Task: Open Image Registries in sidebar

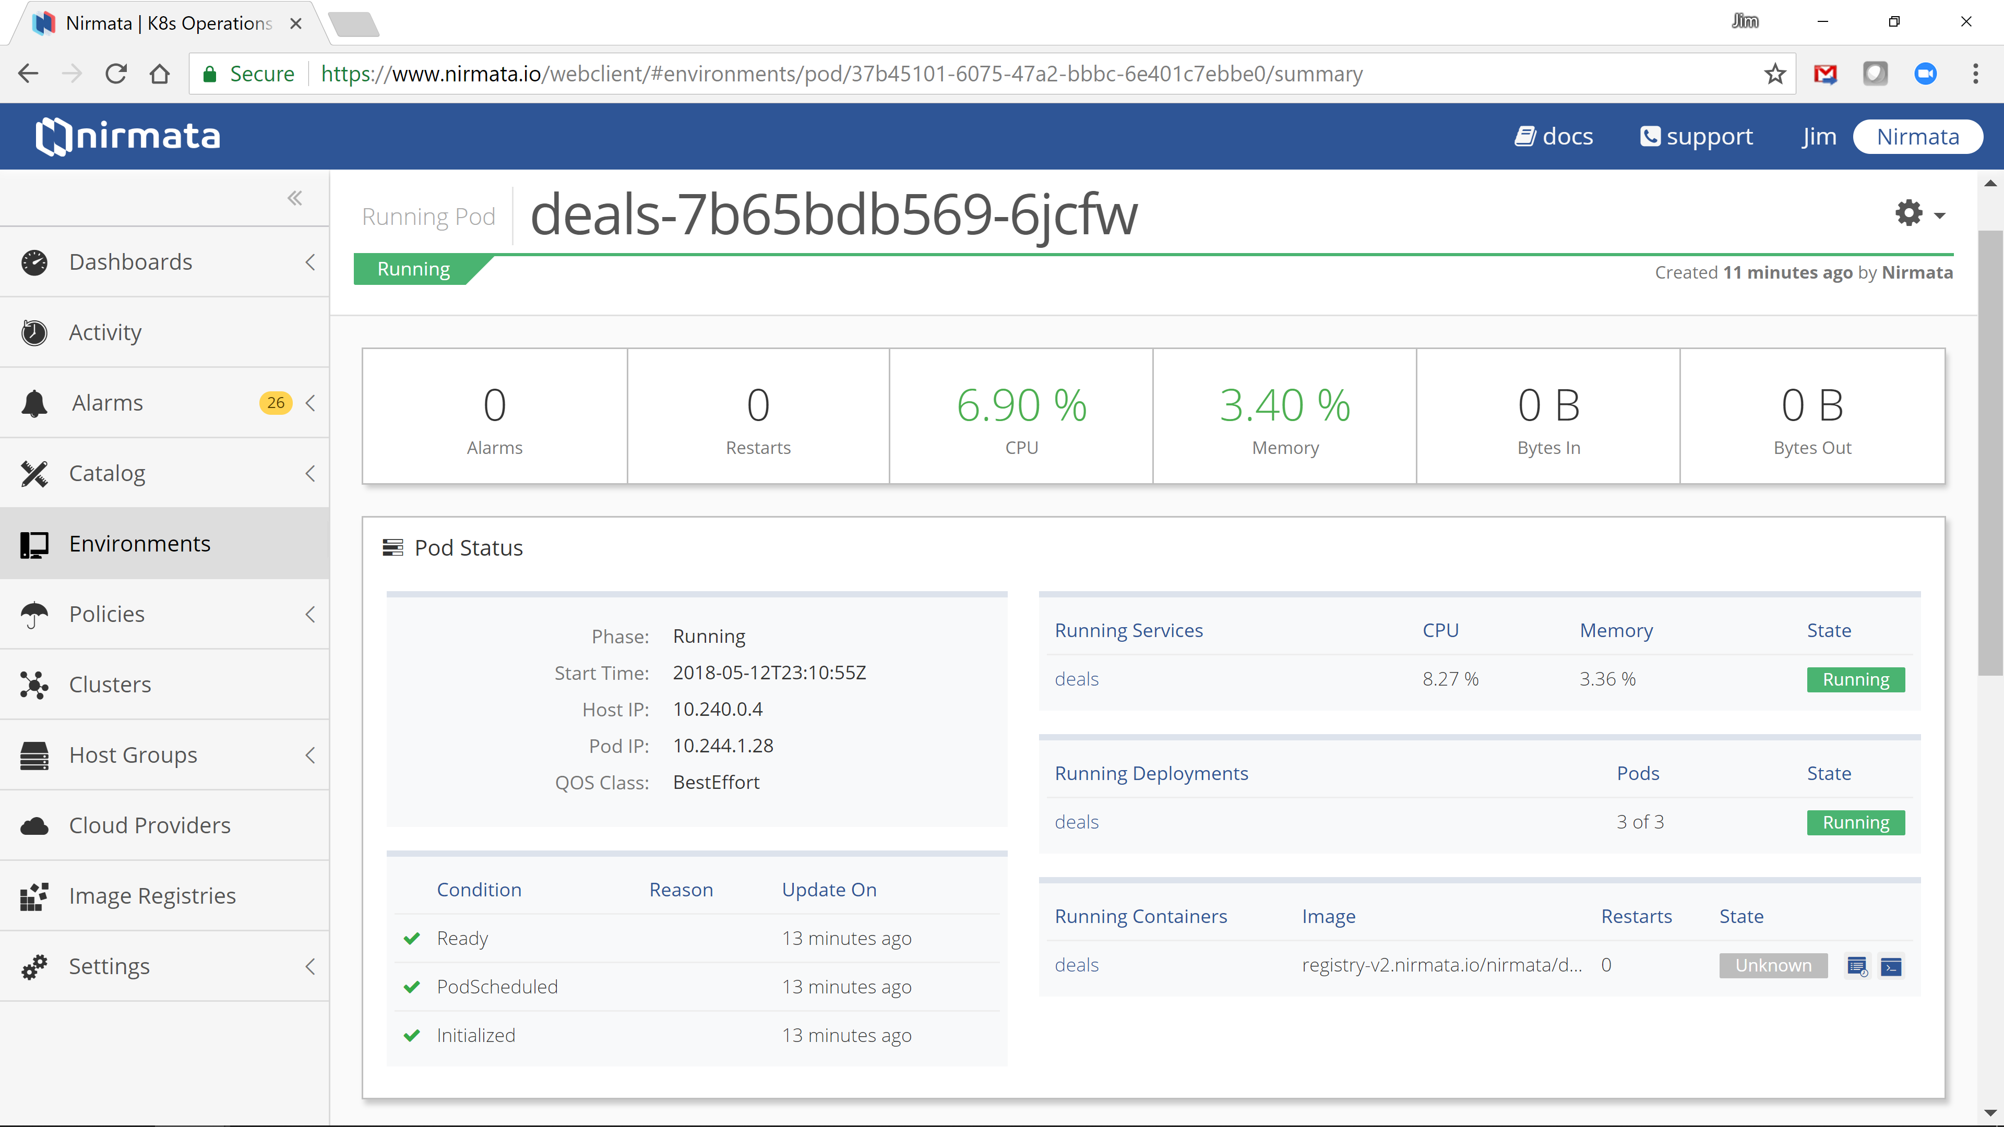Action: (x=164, y=896)
